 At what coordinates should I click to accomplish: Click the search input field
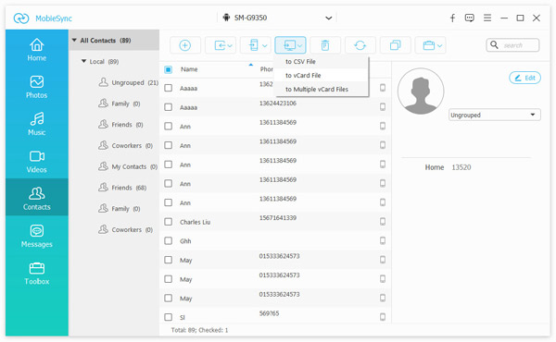pyautogui.click(x=512, y=45)
